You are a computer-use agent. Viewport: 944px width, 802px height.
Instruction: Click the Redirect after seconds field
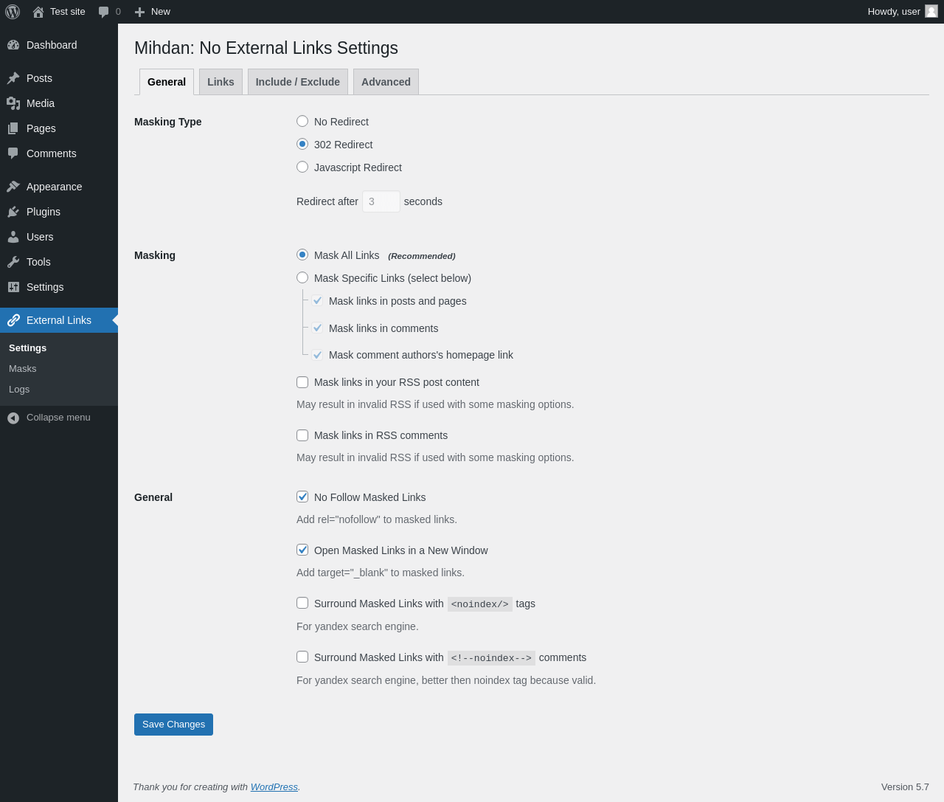[381, 201]
